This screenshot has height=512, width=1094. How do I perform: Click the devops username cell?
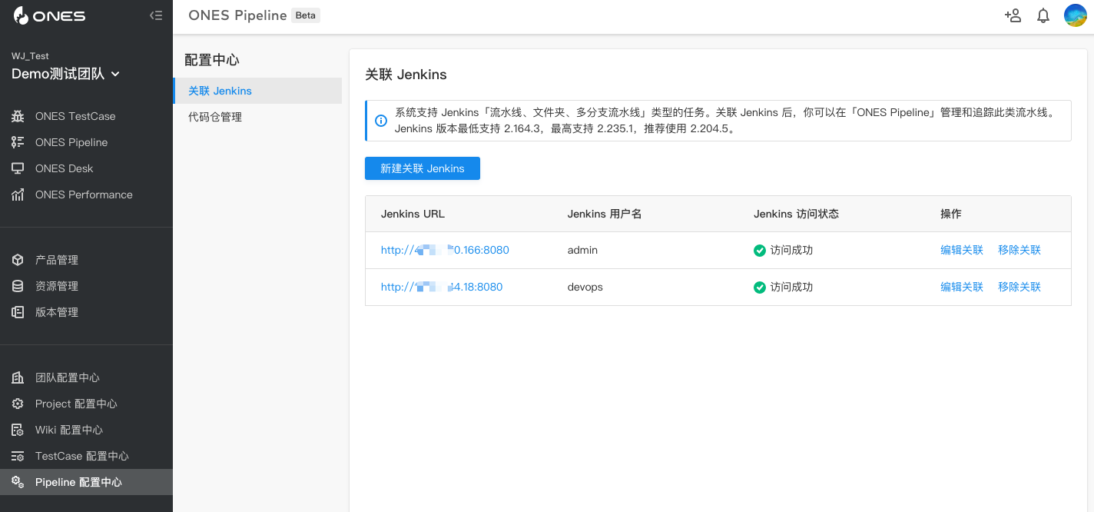click(585, 287)
